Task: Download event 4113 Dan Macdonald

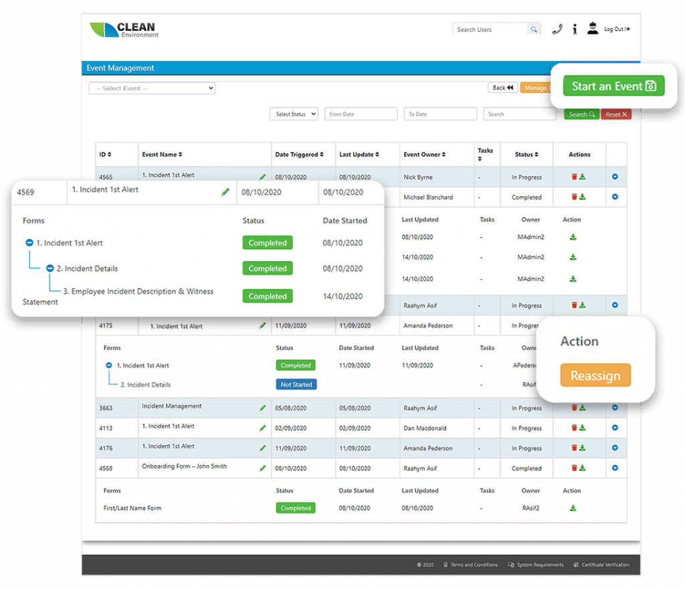Action: coord(583,428)
